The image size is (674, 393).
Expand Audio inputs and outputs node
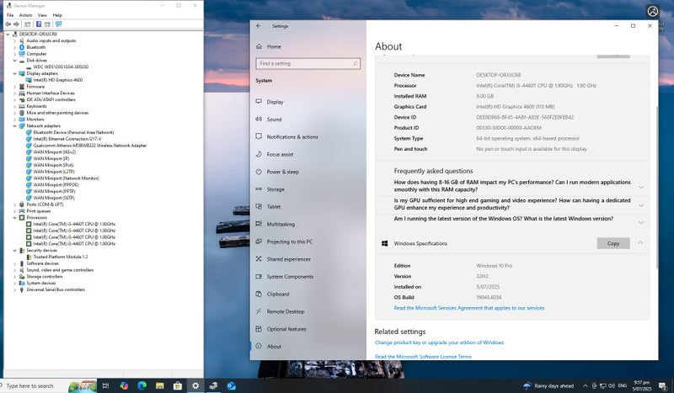14,40
